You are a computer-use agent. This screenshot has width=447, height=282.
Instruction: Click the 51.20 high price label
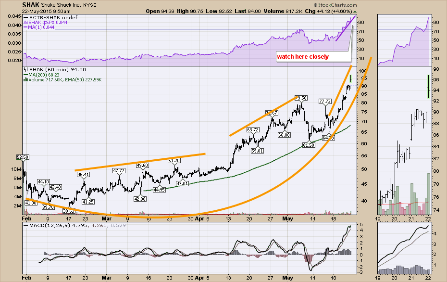174,161
